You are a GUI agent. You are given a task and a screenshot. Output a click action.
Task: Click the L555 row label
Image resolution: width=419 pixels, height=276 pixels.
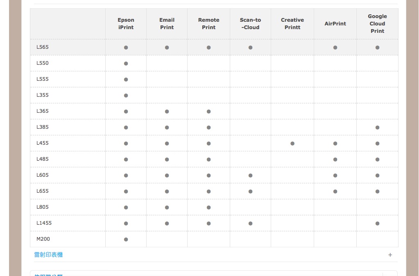pos(43,79)
